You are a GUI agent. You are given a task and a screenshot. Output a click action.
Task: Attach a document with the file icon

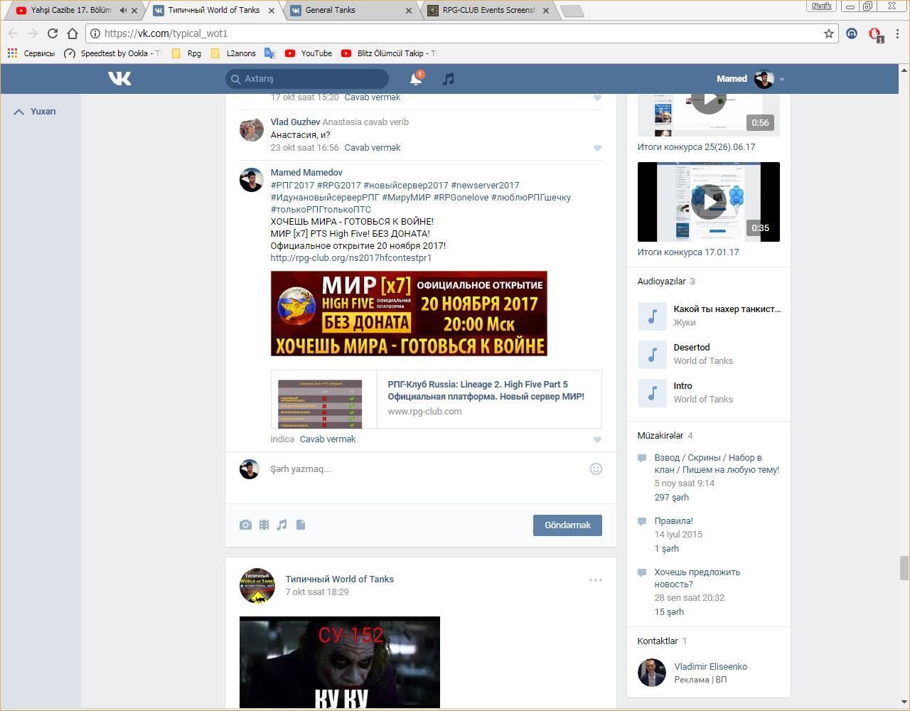[301, 525]
